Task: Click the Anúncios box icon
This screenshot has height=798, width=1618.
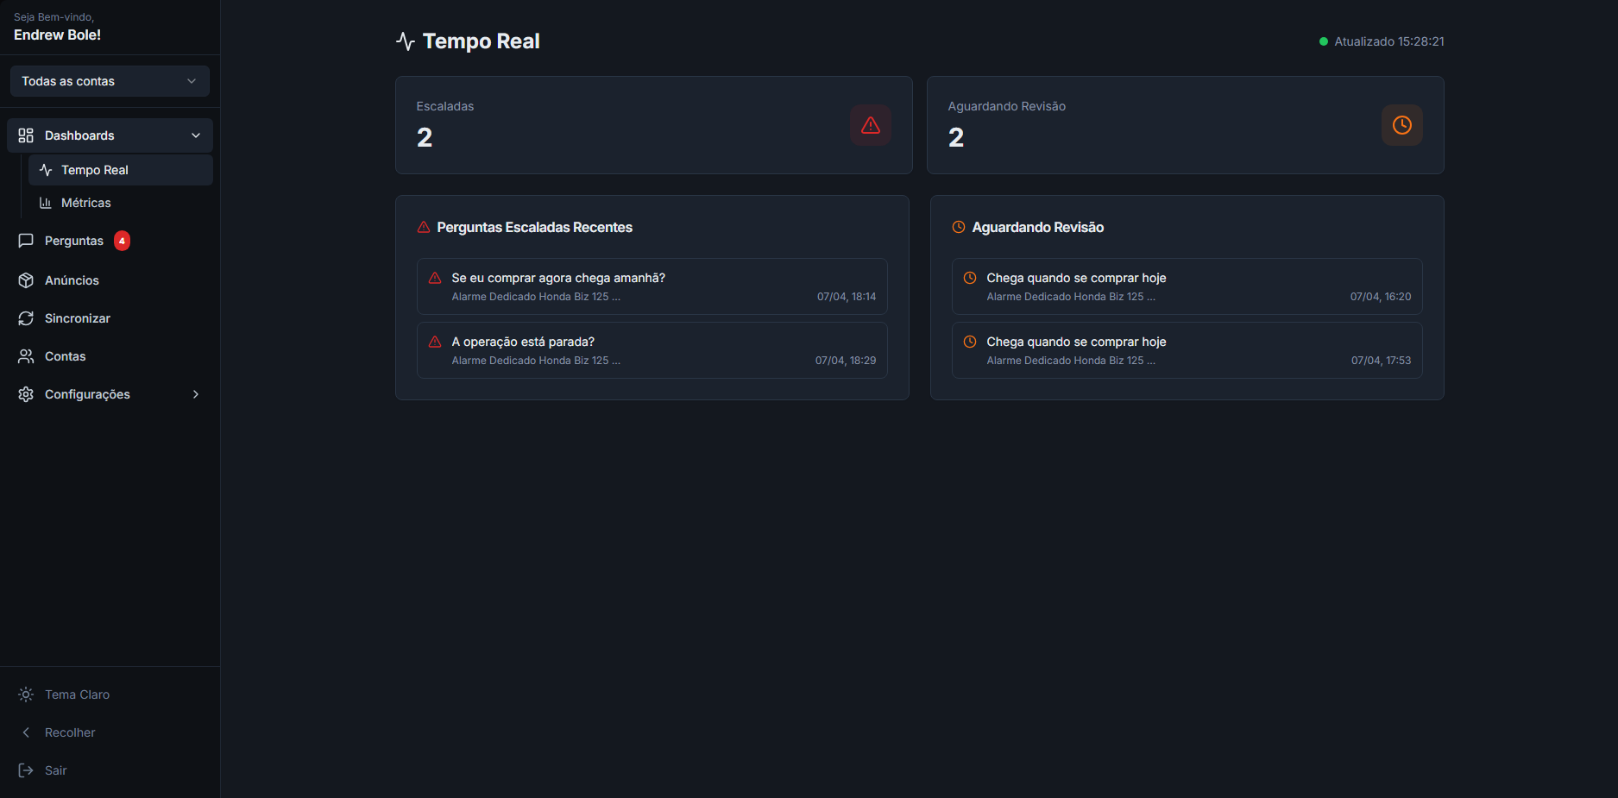Action: 26,280
